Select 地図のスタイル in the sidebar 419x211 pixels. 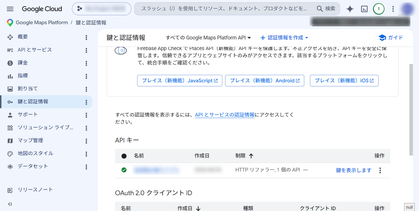tap(35, 153)
